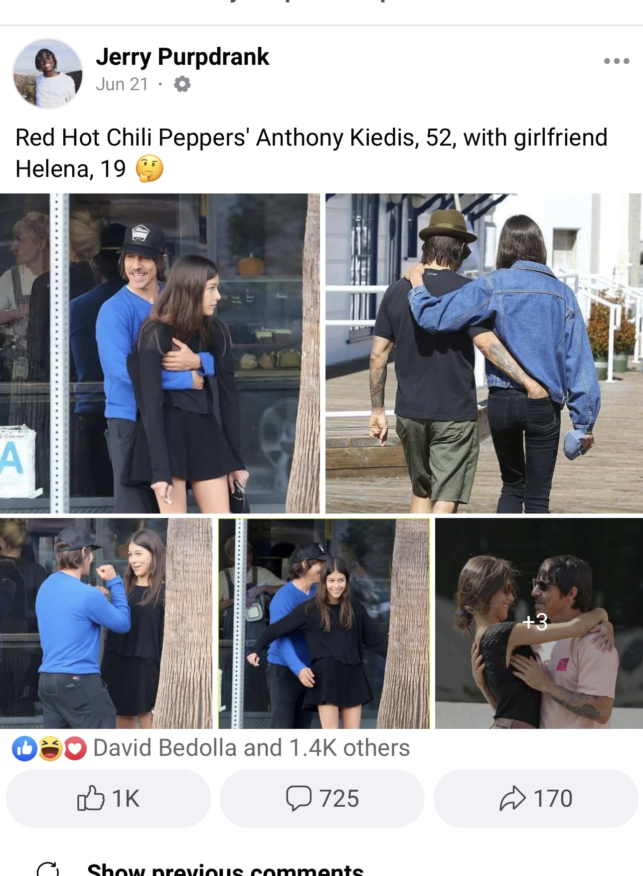Screen dimensions: 643x876
Task: Open Jerry Purpdrank profile name link
Action: (182, 56)
